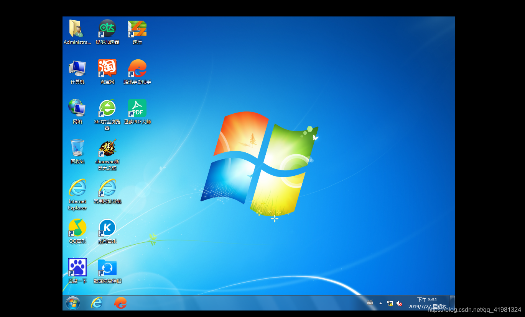Image resolution: width=525 pixels, height=317 pixels.
Task: Select the shuowan新焚天之怒 game shortcut
Action: (107, 155)
